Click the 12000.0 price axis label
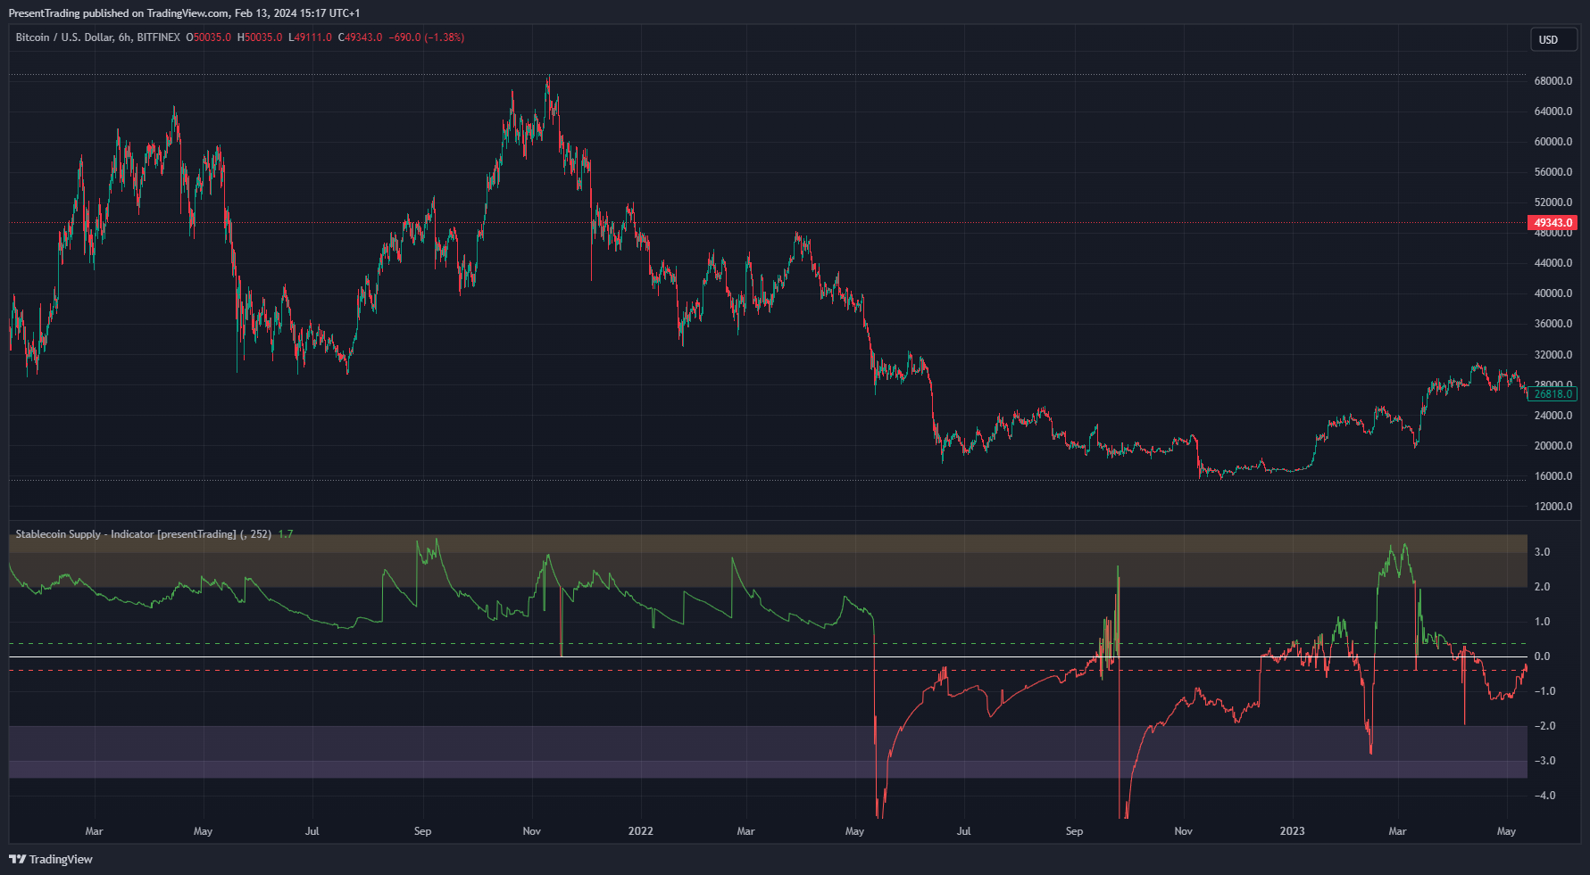 click(x=1553, y=507)
